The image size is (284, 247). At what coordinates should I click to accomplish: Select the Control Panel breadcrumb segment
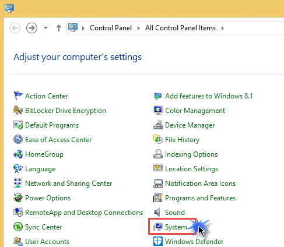(111, 28)
